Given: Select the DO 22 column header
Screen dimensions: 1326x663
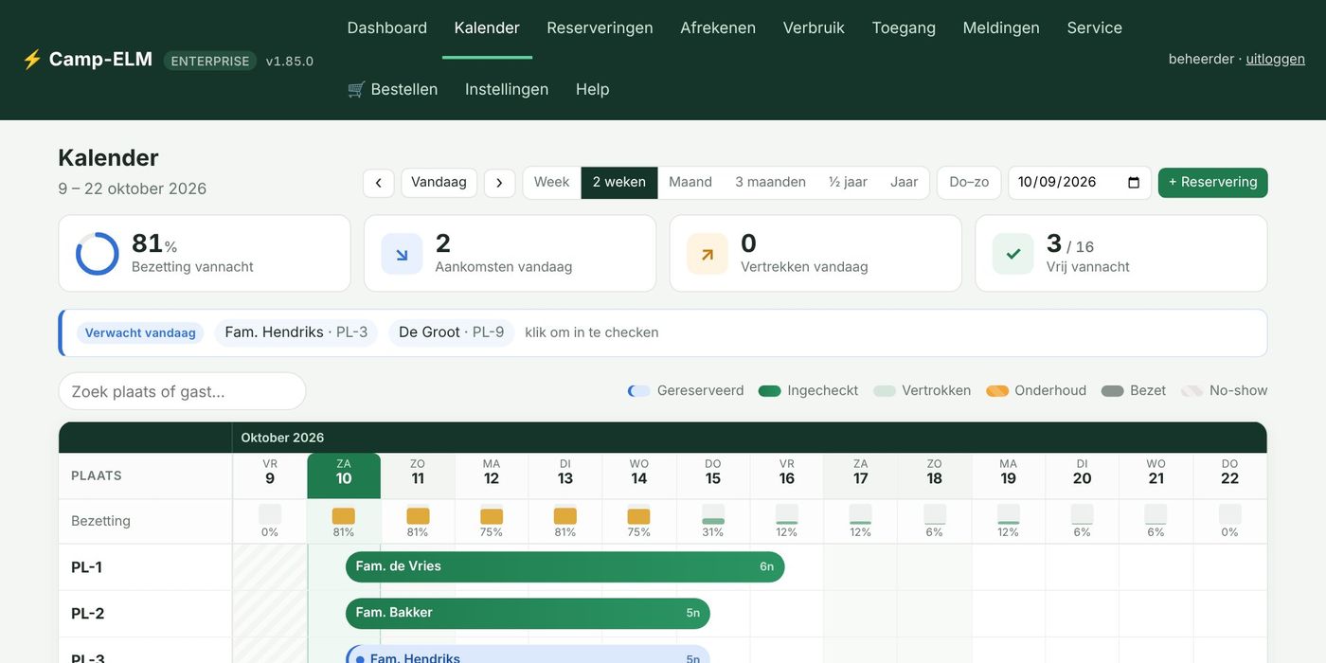Looking at the screenshot, I should [x=1229, y=475].
